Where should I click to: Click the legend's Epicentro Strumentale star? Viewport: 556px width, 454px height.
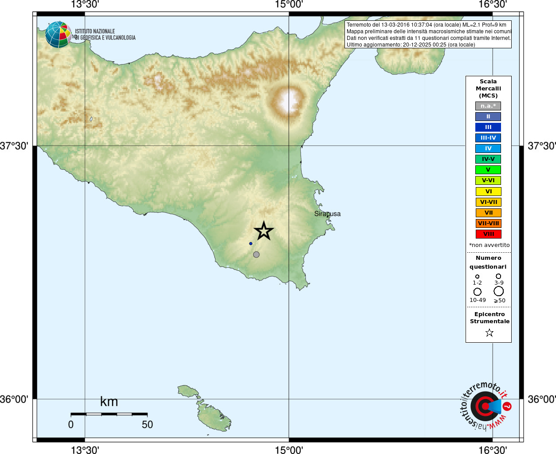(489, 333)
